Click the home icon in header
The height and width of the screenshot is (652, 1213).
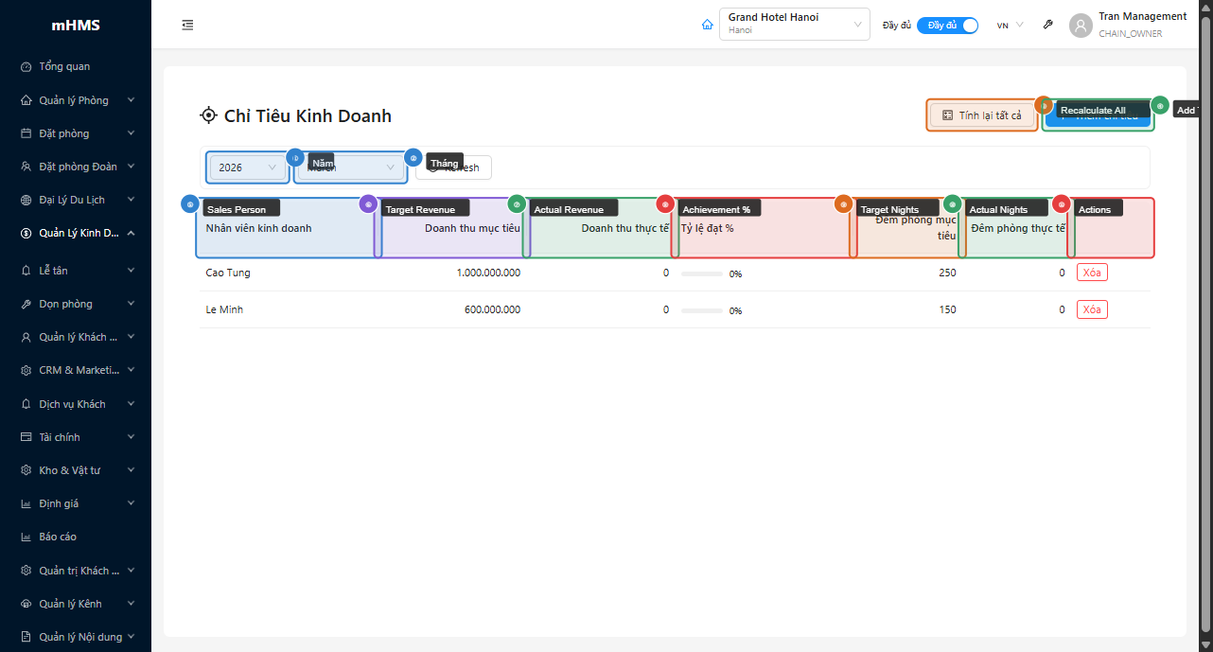(707, 25)
